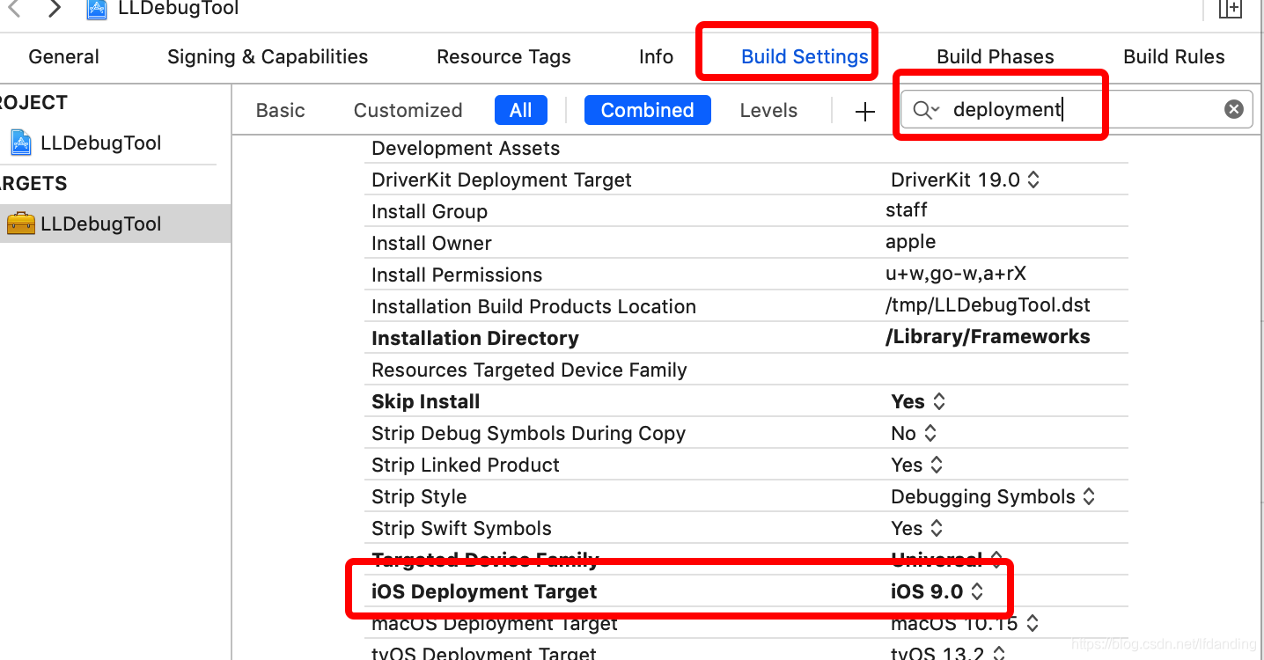Select iOS Deployment Target setting name
The height and width of the screenshot is (660, 1264).
point(484,591)
